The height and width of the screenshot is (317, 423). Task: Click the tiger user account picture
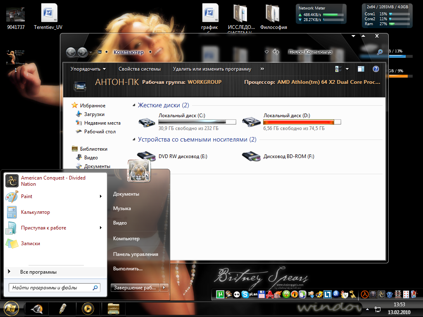[x=139, y=170]
